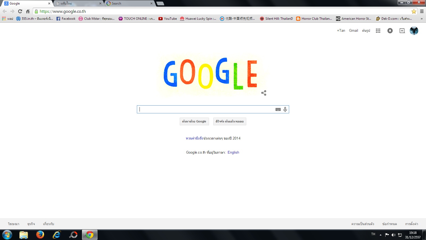Open the American Horror Story bookmark

coord(354,19)
